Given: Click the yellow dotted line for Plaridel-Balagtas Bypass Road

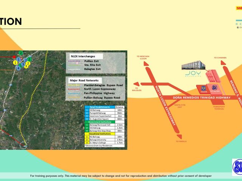Looking at the screenshot, I should coord(74,85).
